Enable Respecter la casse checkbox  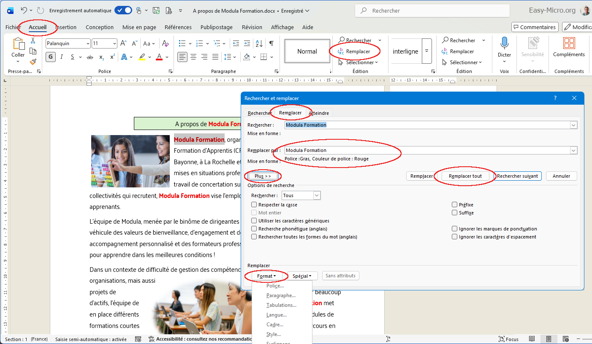[x=254, y=205]
